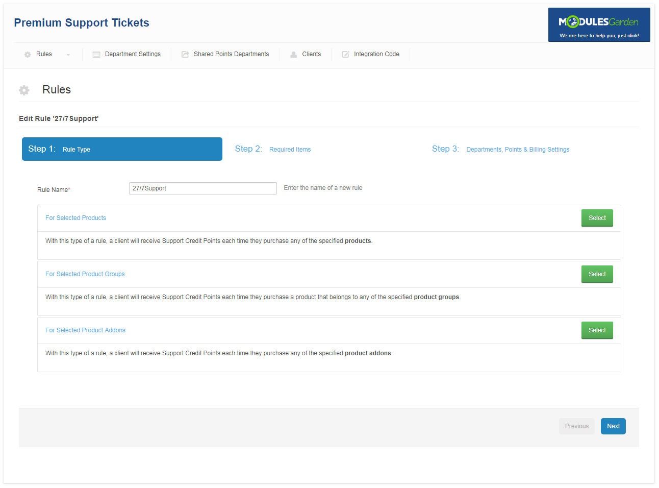Click the Previous button
The height and width of the screenshot is (488, 659).
pos(576,426)
